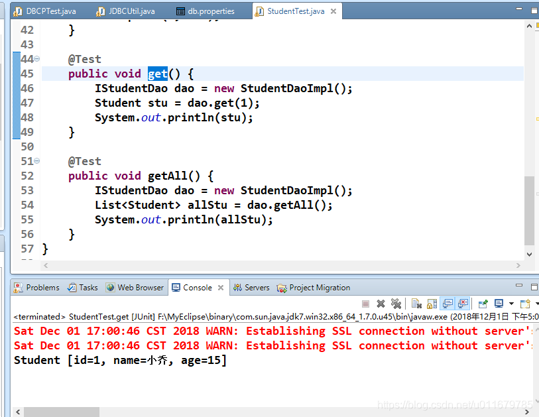Viewport: 539px width, 417px height.
Task: Open the Project Migration view tab
Action: [314, 288]
